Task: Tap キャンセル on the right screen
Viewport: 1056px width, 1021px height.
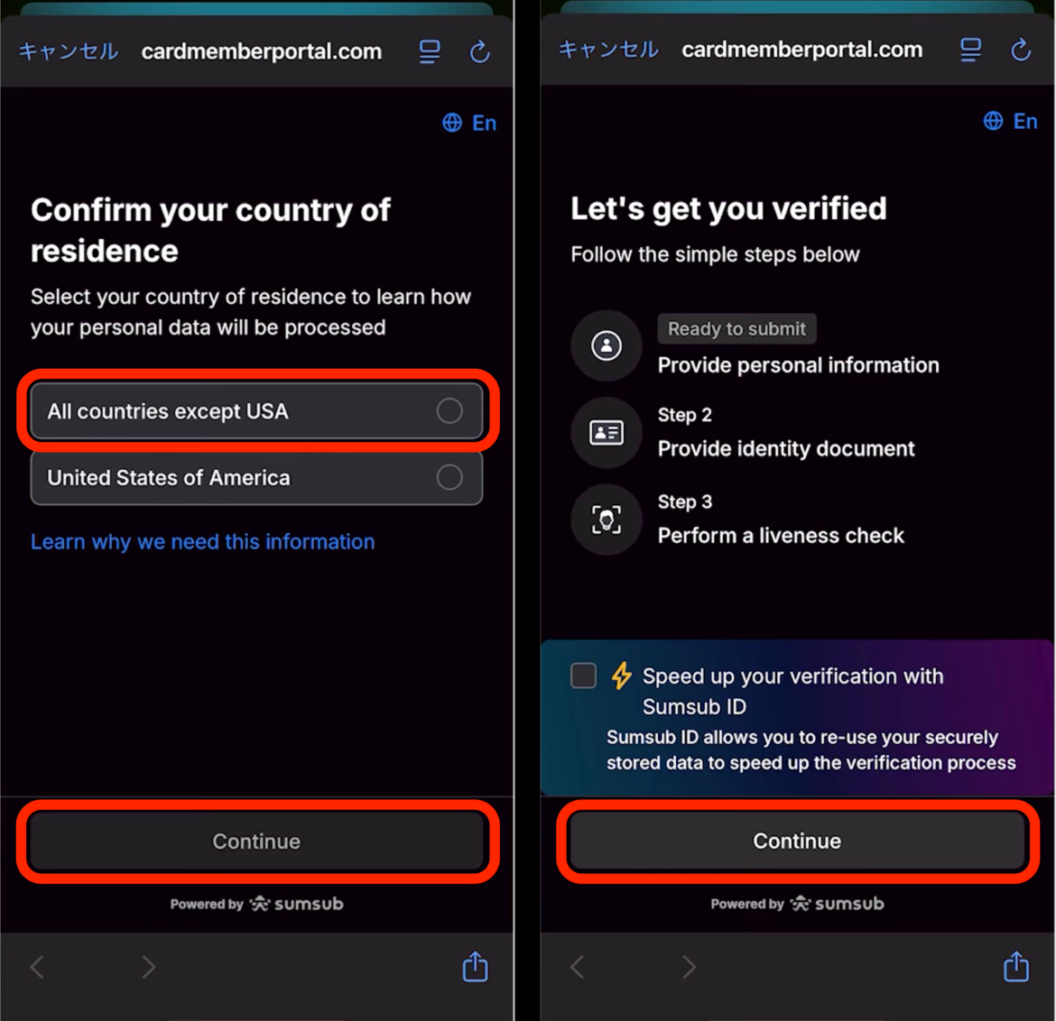Action: click(x=608, y=49)
